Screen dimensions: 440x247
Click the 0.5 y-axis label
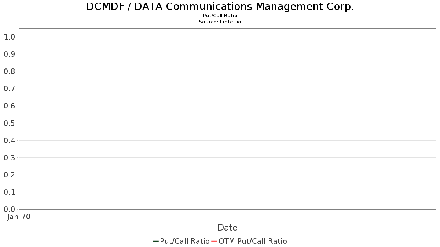tap(9, 123)
